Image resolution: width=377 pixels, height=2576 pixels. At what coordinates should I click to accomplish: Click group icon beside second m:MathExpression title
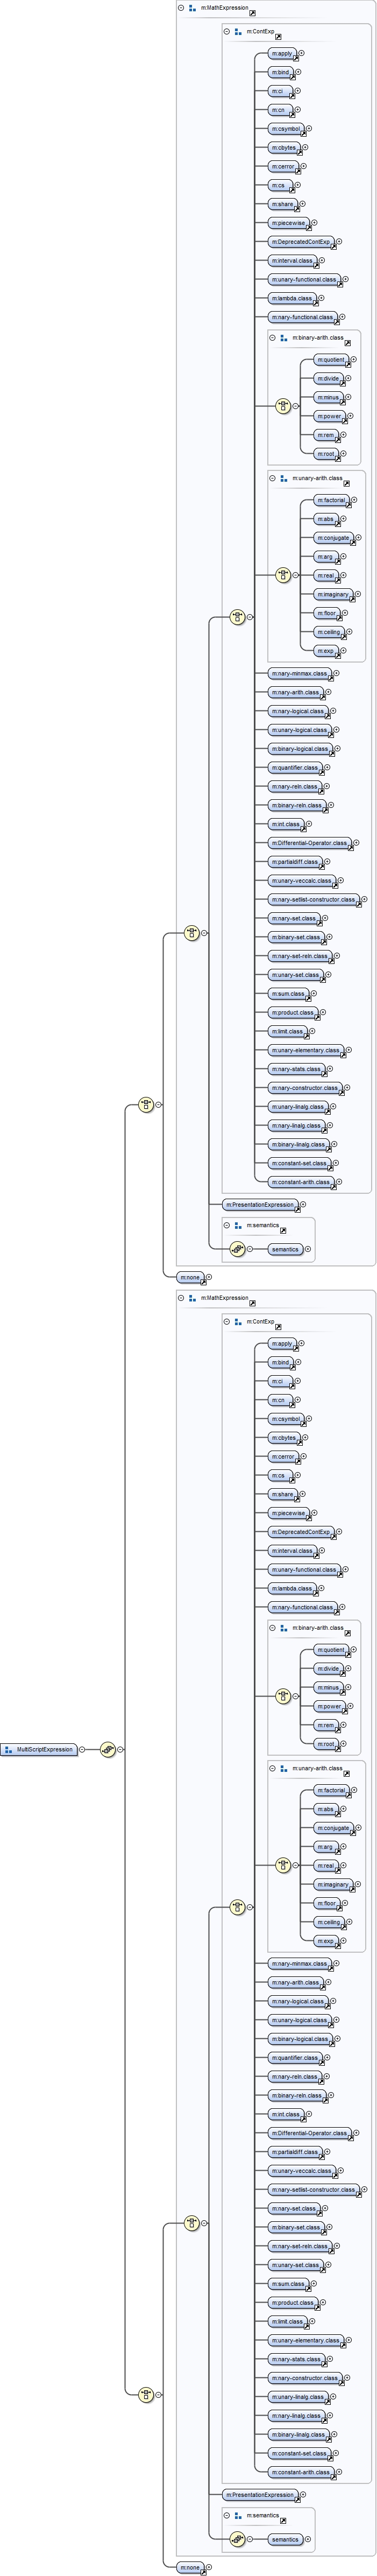(192, 1298)
